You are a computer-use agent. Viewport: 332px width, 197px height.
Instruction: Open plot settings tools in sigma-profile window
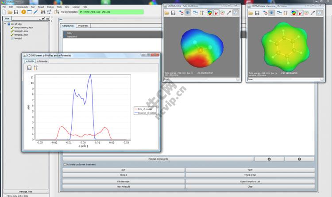coord(35,68)
